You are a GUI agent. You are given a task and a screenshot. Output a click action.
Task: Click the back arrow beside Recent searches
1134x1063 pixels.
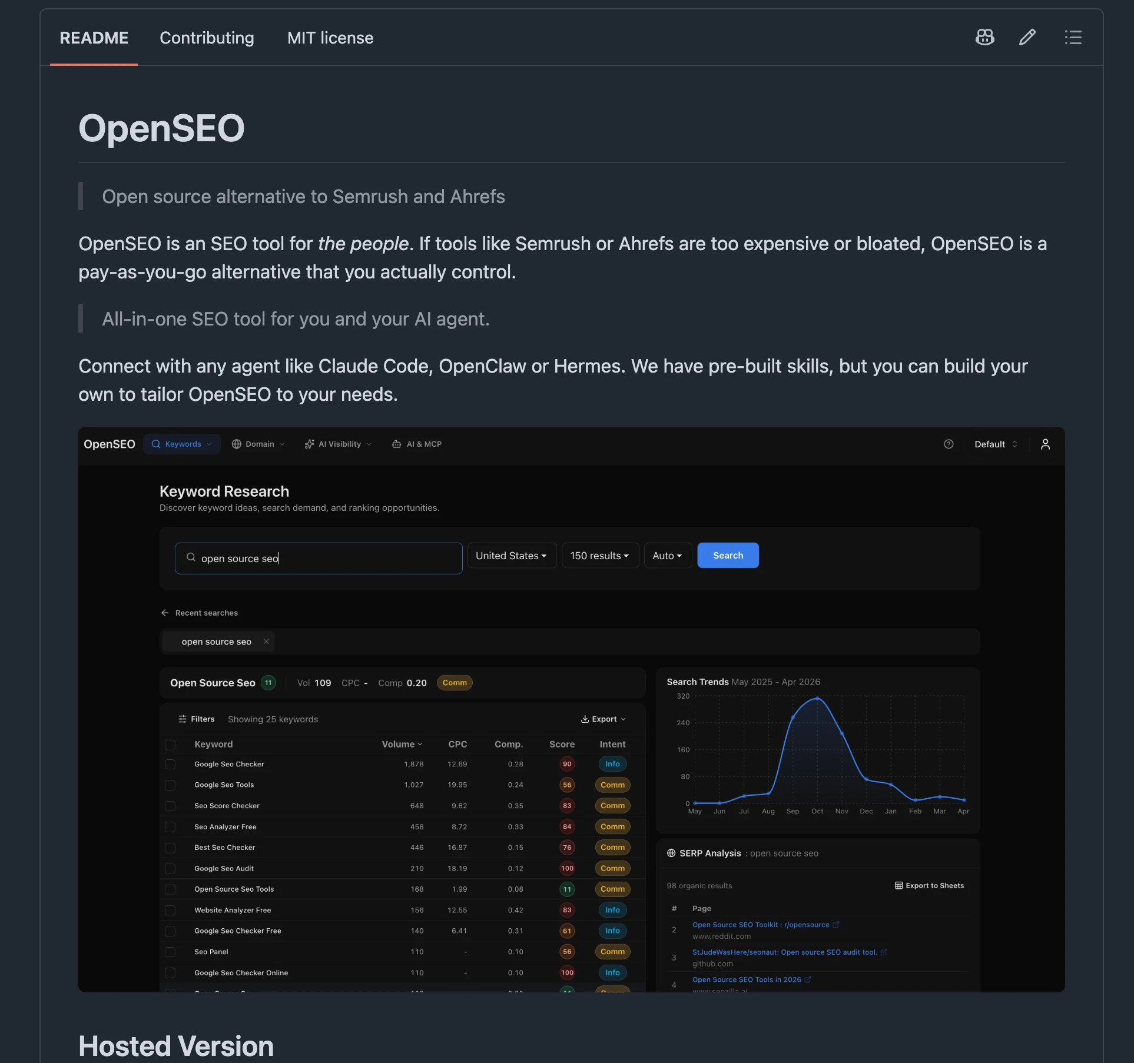pos(165,613)
